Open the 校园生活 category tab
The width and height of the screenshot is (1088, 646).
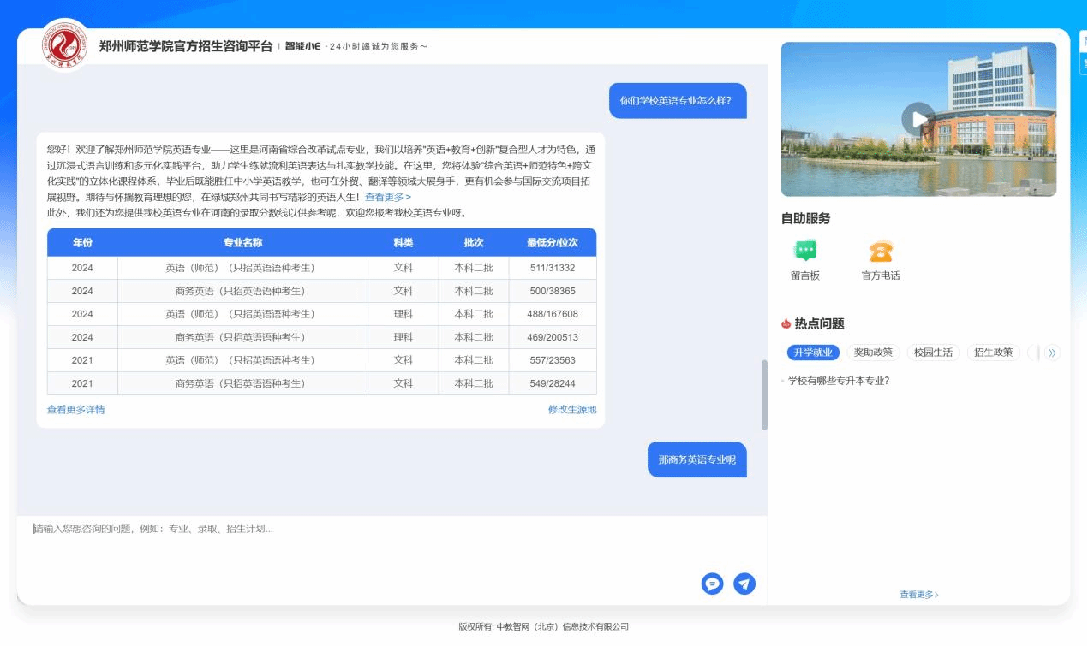pyautogui.click(x=933, y=353)
